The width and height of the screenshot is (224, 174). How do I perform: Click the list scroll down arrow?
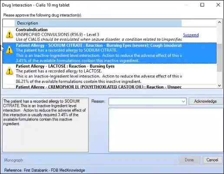pyautogui.click(x=219, y=85)
